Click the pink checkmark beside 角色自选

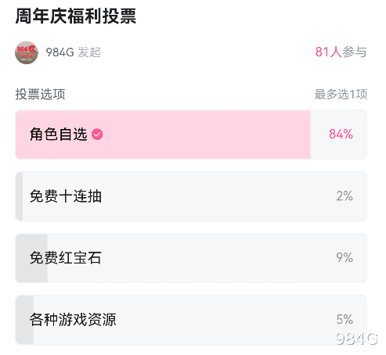(x=97, y=134)
